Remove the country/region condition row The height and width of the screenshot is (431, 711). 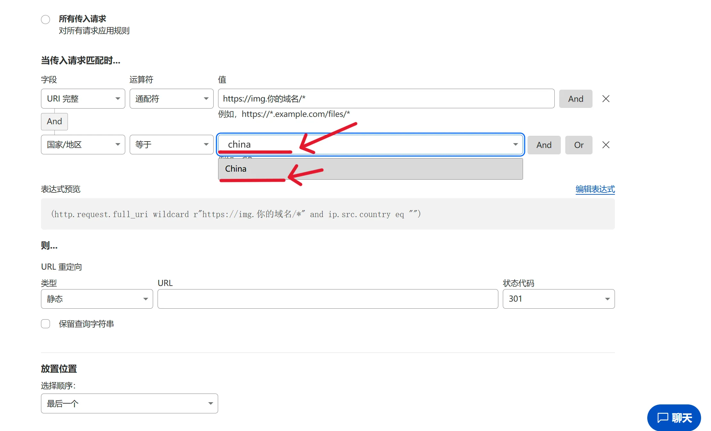coord(606,145)
